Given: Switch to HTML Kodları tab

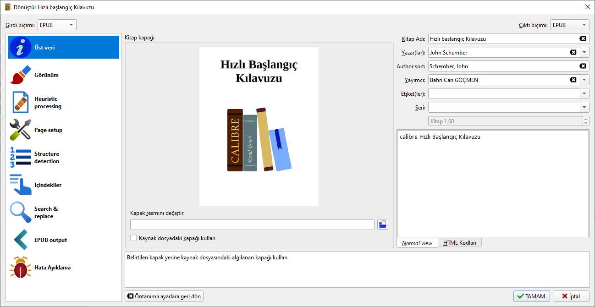Looking at the screenshot, I should pyautogui.click(x=460, y=243).
